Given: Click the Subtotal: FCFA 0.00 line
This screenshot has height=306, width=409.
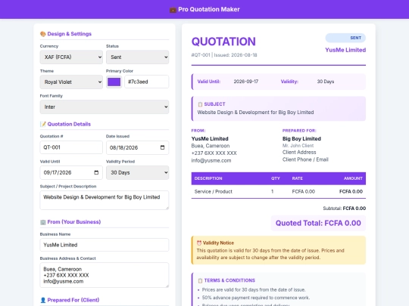Looking at the screenshot, I should pyautogui.click(x=345, y=209).
